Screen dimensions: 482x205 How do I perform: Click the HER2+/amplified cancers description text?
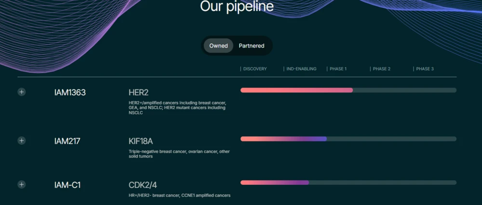point(177,108)
